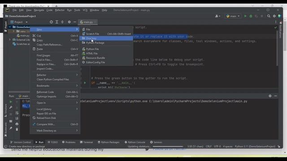Screen dimensions: 287x161
Task: Open the Problems tool window
Action: point(69,142)
